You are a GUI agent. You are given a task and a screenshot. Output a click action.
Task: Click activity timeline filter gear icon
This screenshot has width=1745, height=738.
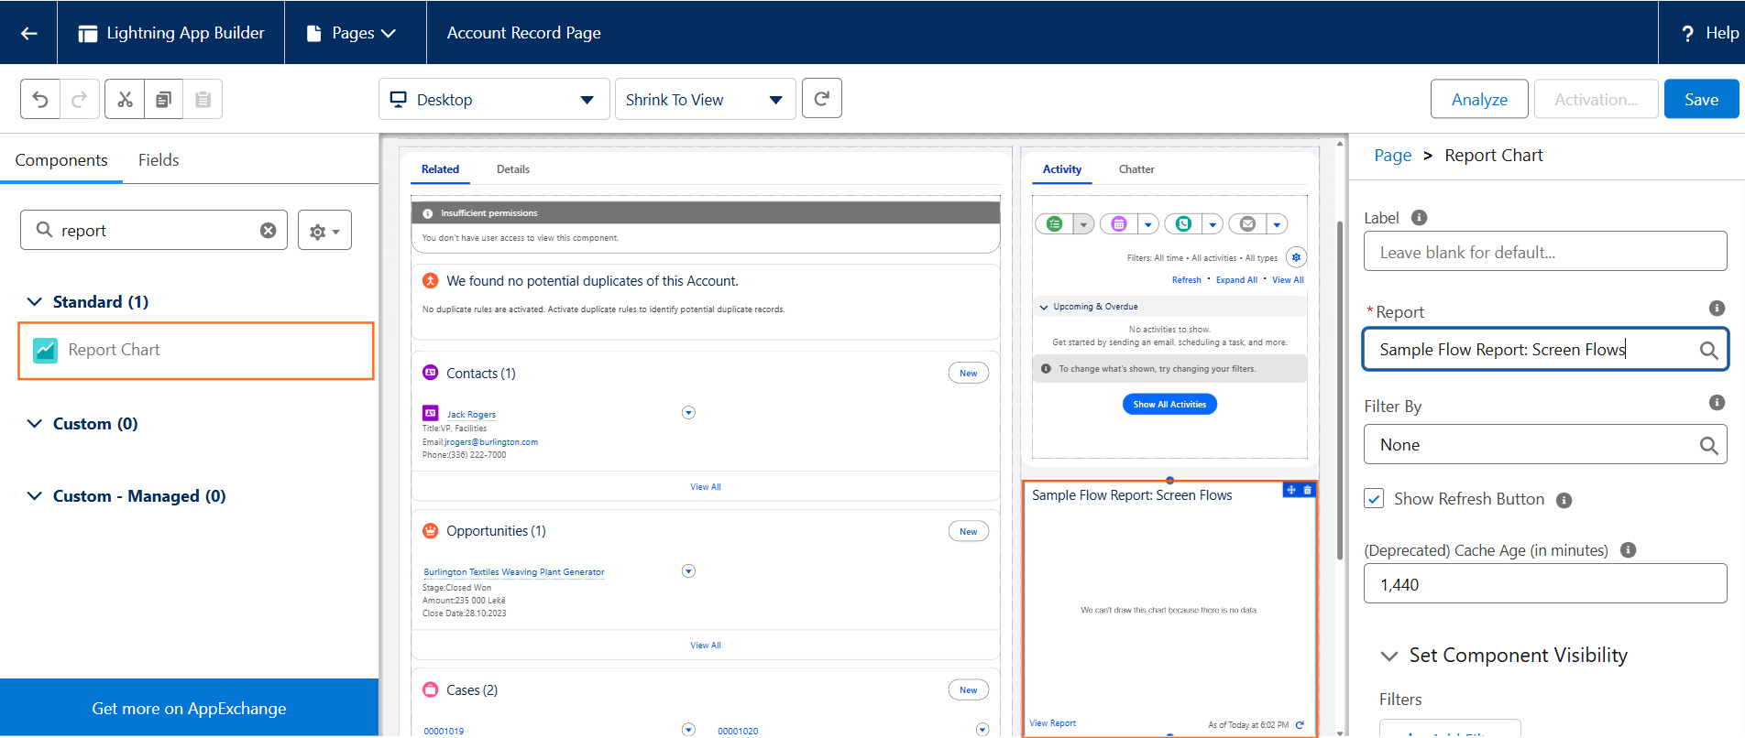(1296, 257)
